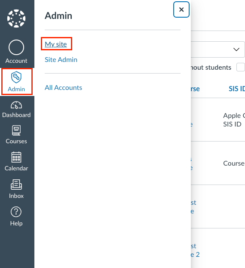
Task: Sort by the SIS ID column header
Action: (x=237, y=89)
